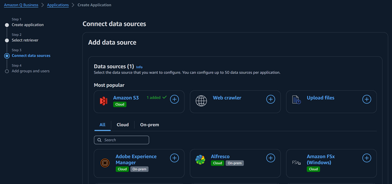Open the Info link beside Data sources
Image resolution: width=392 pixels, height=184 pixels.
coord(139,67)
